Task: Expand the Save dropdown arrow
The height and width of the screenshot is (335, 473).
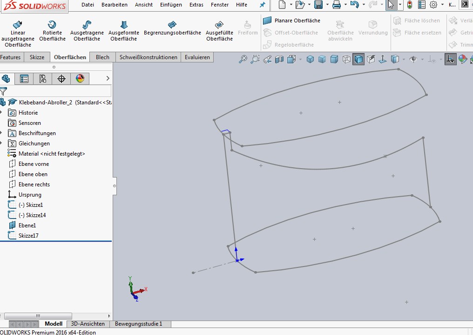Action: (327, 5)
